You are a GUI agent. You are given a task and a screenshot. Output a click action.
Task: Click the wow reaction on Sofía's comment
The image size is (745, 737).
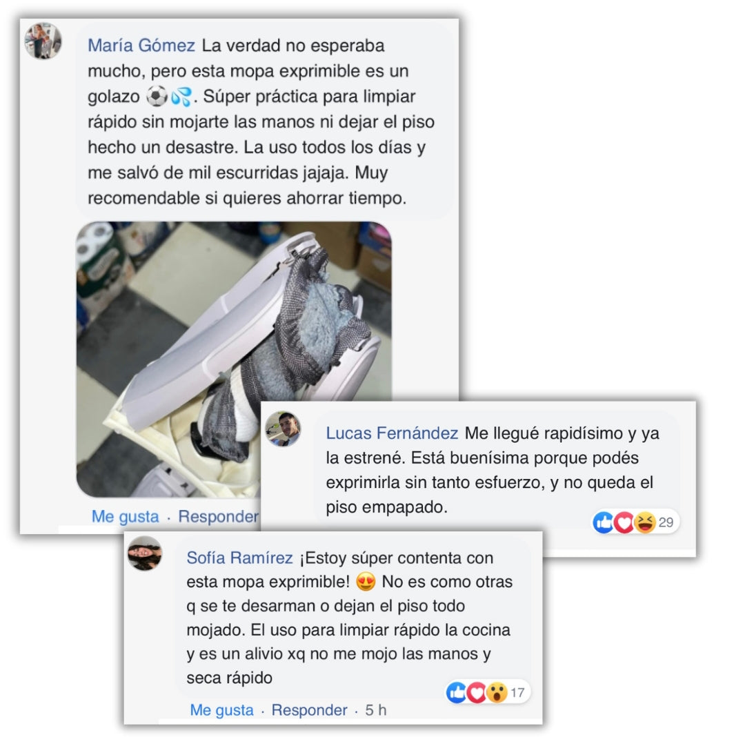point(497,692)
